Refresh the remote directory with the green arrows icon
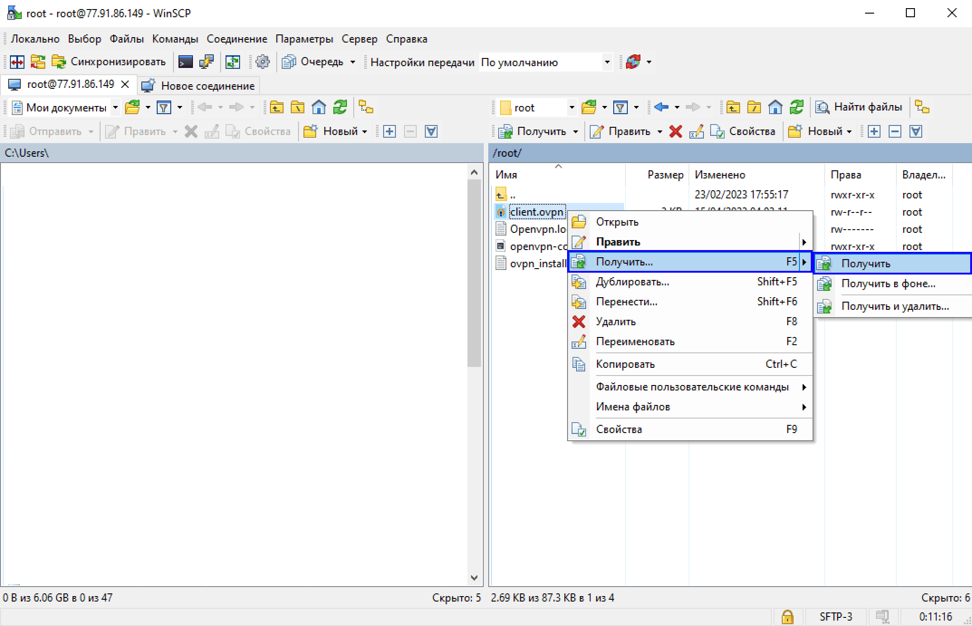The width and height of the screenshot is (972, 626). click(x=796, y=107)
